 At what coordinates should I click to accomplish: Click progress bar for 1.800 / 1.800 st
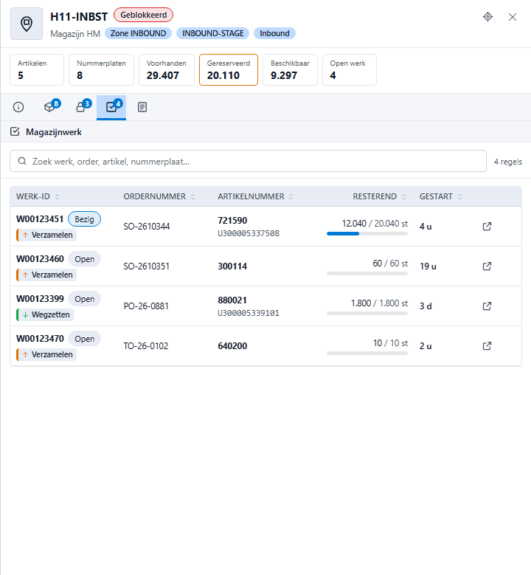pos(367,314)
